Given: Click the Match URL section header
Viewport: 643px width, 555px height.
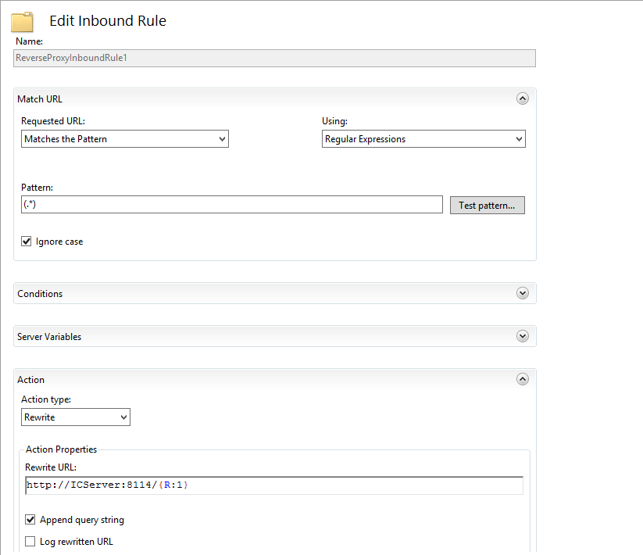Looking at the screenshot, I should [x=40, y=99].
